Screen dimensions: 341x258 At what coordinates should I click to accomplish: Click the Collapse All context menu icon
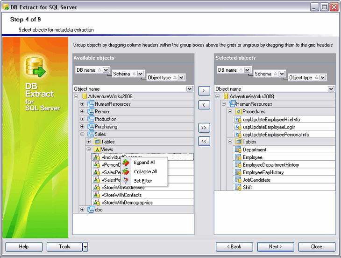point(126,171)
